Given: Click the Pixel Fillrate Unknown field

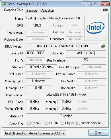Looking at the screenshot, I should click(39, 74).
